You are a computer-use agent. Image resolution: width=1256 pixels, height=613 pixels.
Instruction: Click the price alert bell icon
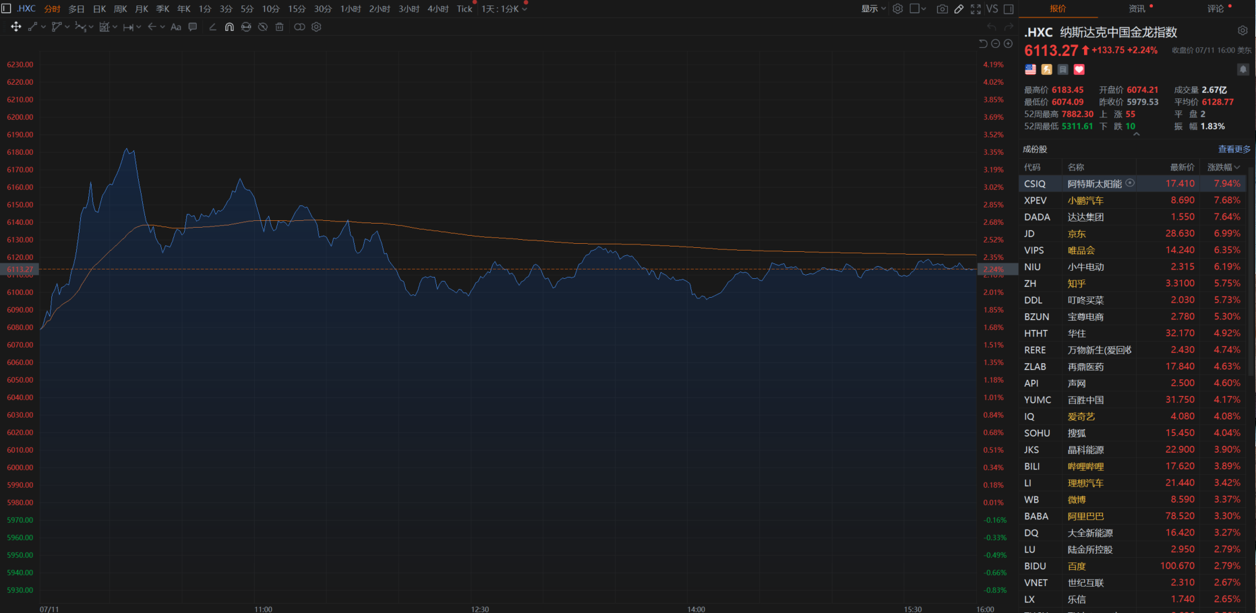coord(1243,69)
